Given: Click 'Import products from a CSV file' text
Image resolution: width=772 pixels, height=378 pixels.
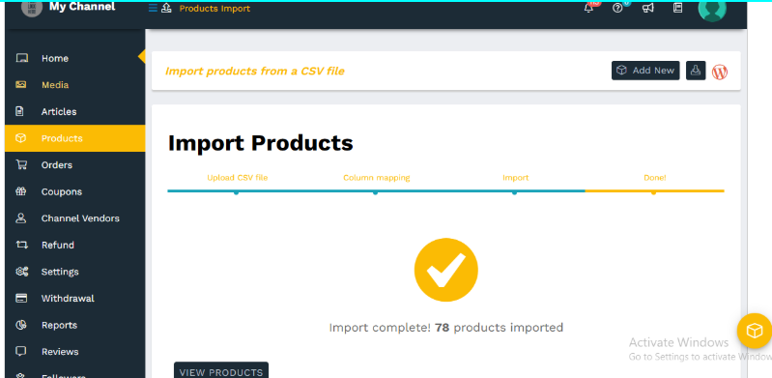Looking at the screenshot, I should coord(254,71).
